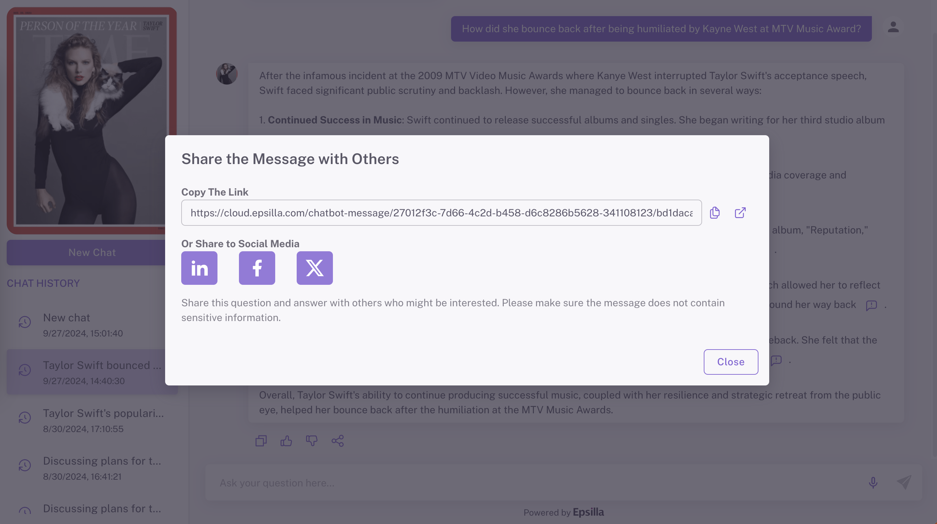Click the thumbs down icon
Screen dimensions: 937x524
tap(312, 441)
